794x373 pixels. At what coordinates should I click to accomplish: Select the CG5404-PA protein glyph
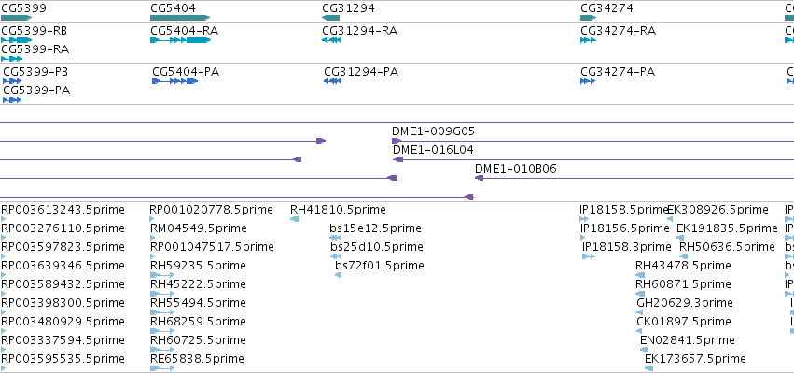pyautogui.click(x=174, y=81)
